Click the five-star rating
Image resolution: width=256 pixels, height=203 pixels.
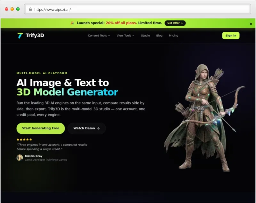(24, 140)
